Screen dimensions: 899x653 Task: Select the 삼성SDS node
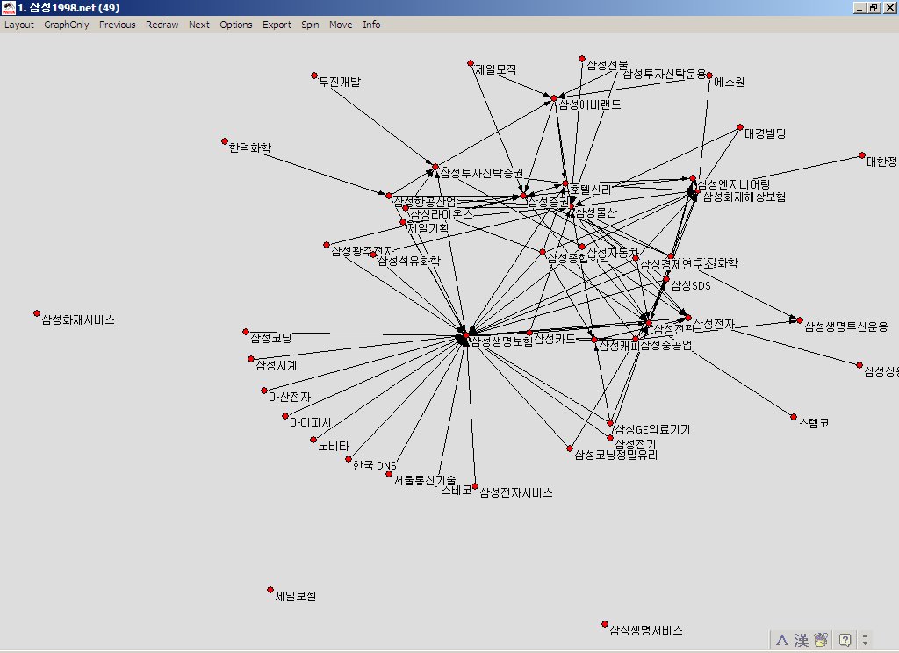666,280
